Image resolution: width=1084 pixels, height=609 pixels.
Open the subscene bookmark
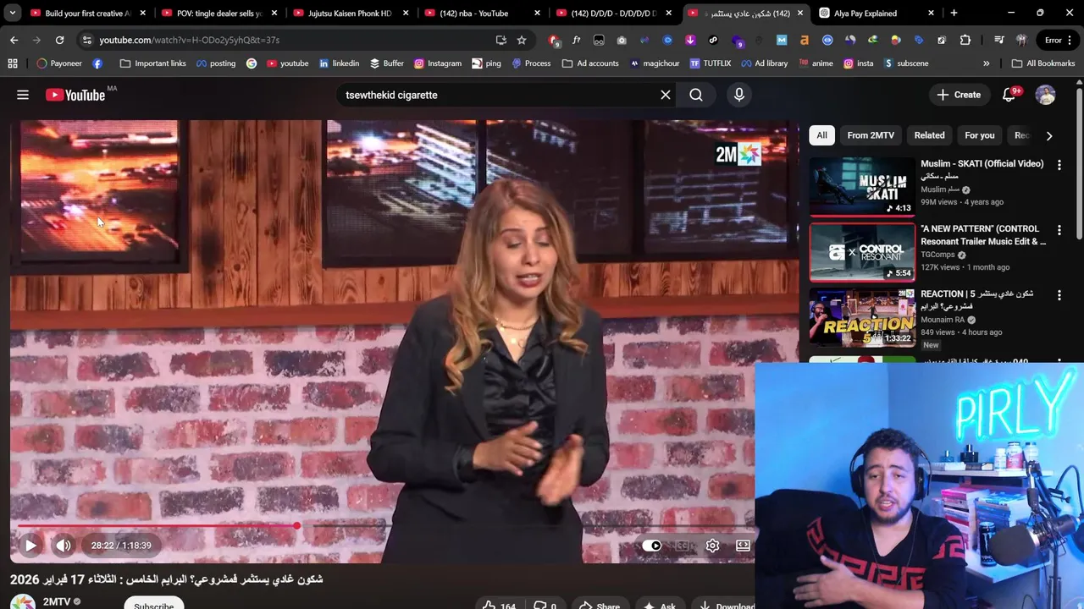click(906, 63)
